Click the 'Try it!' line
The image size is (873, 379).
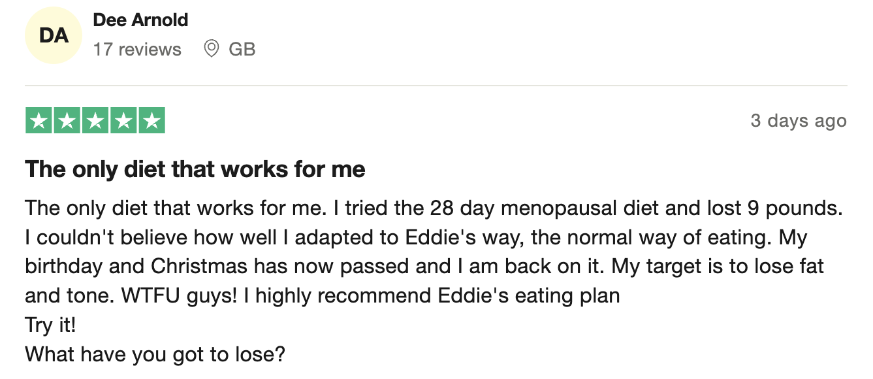(50, 325)
